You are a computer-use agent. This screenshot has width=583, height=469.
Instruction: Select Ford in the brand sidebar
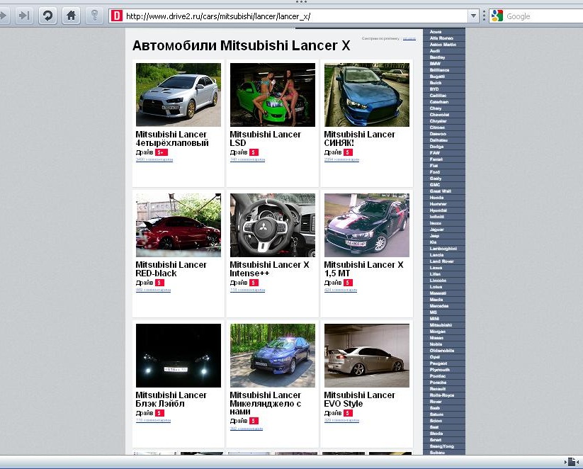(x=435, y=172)
